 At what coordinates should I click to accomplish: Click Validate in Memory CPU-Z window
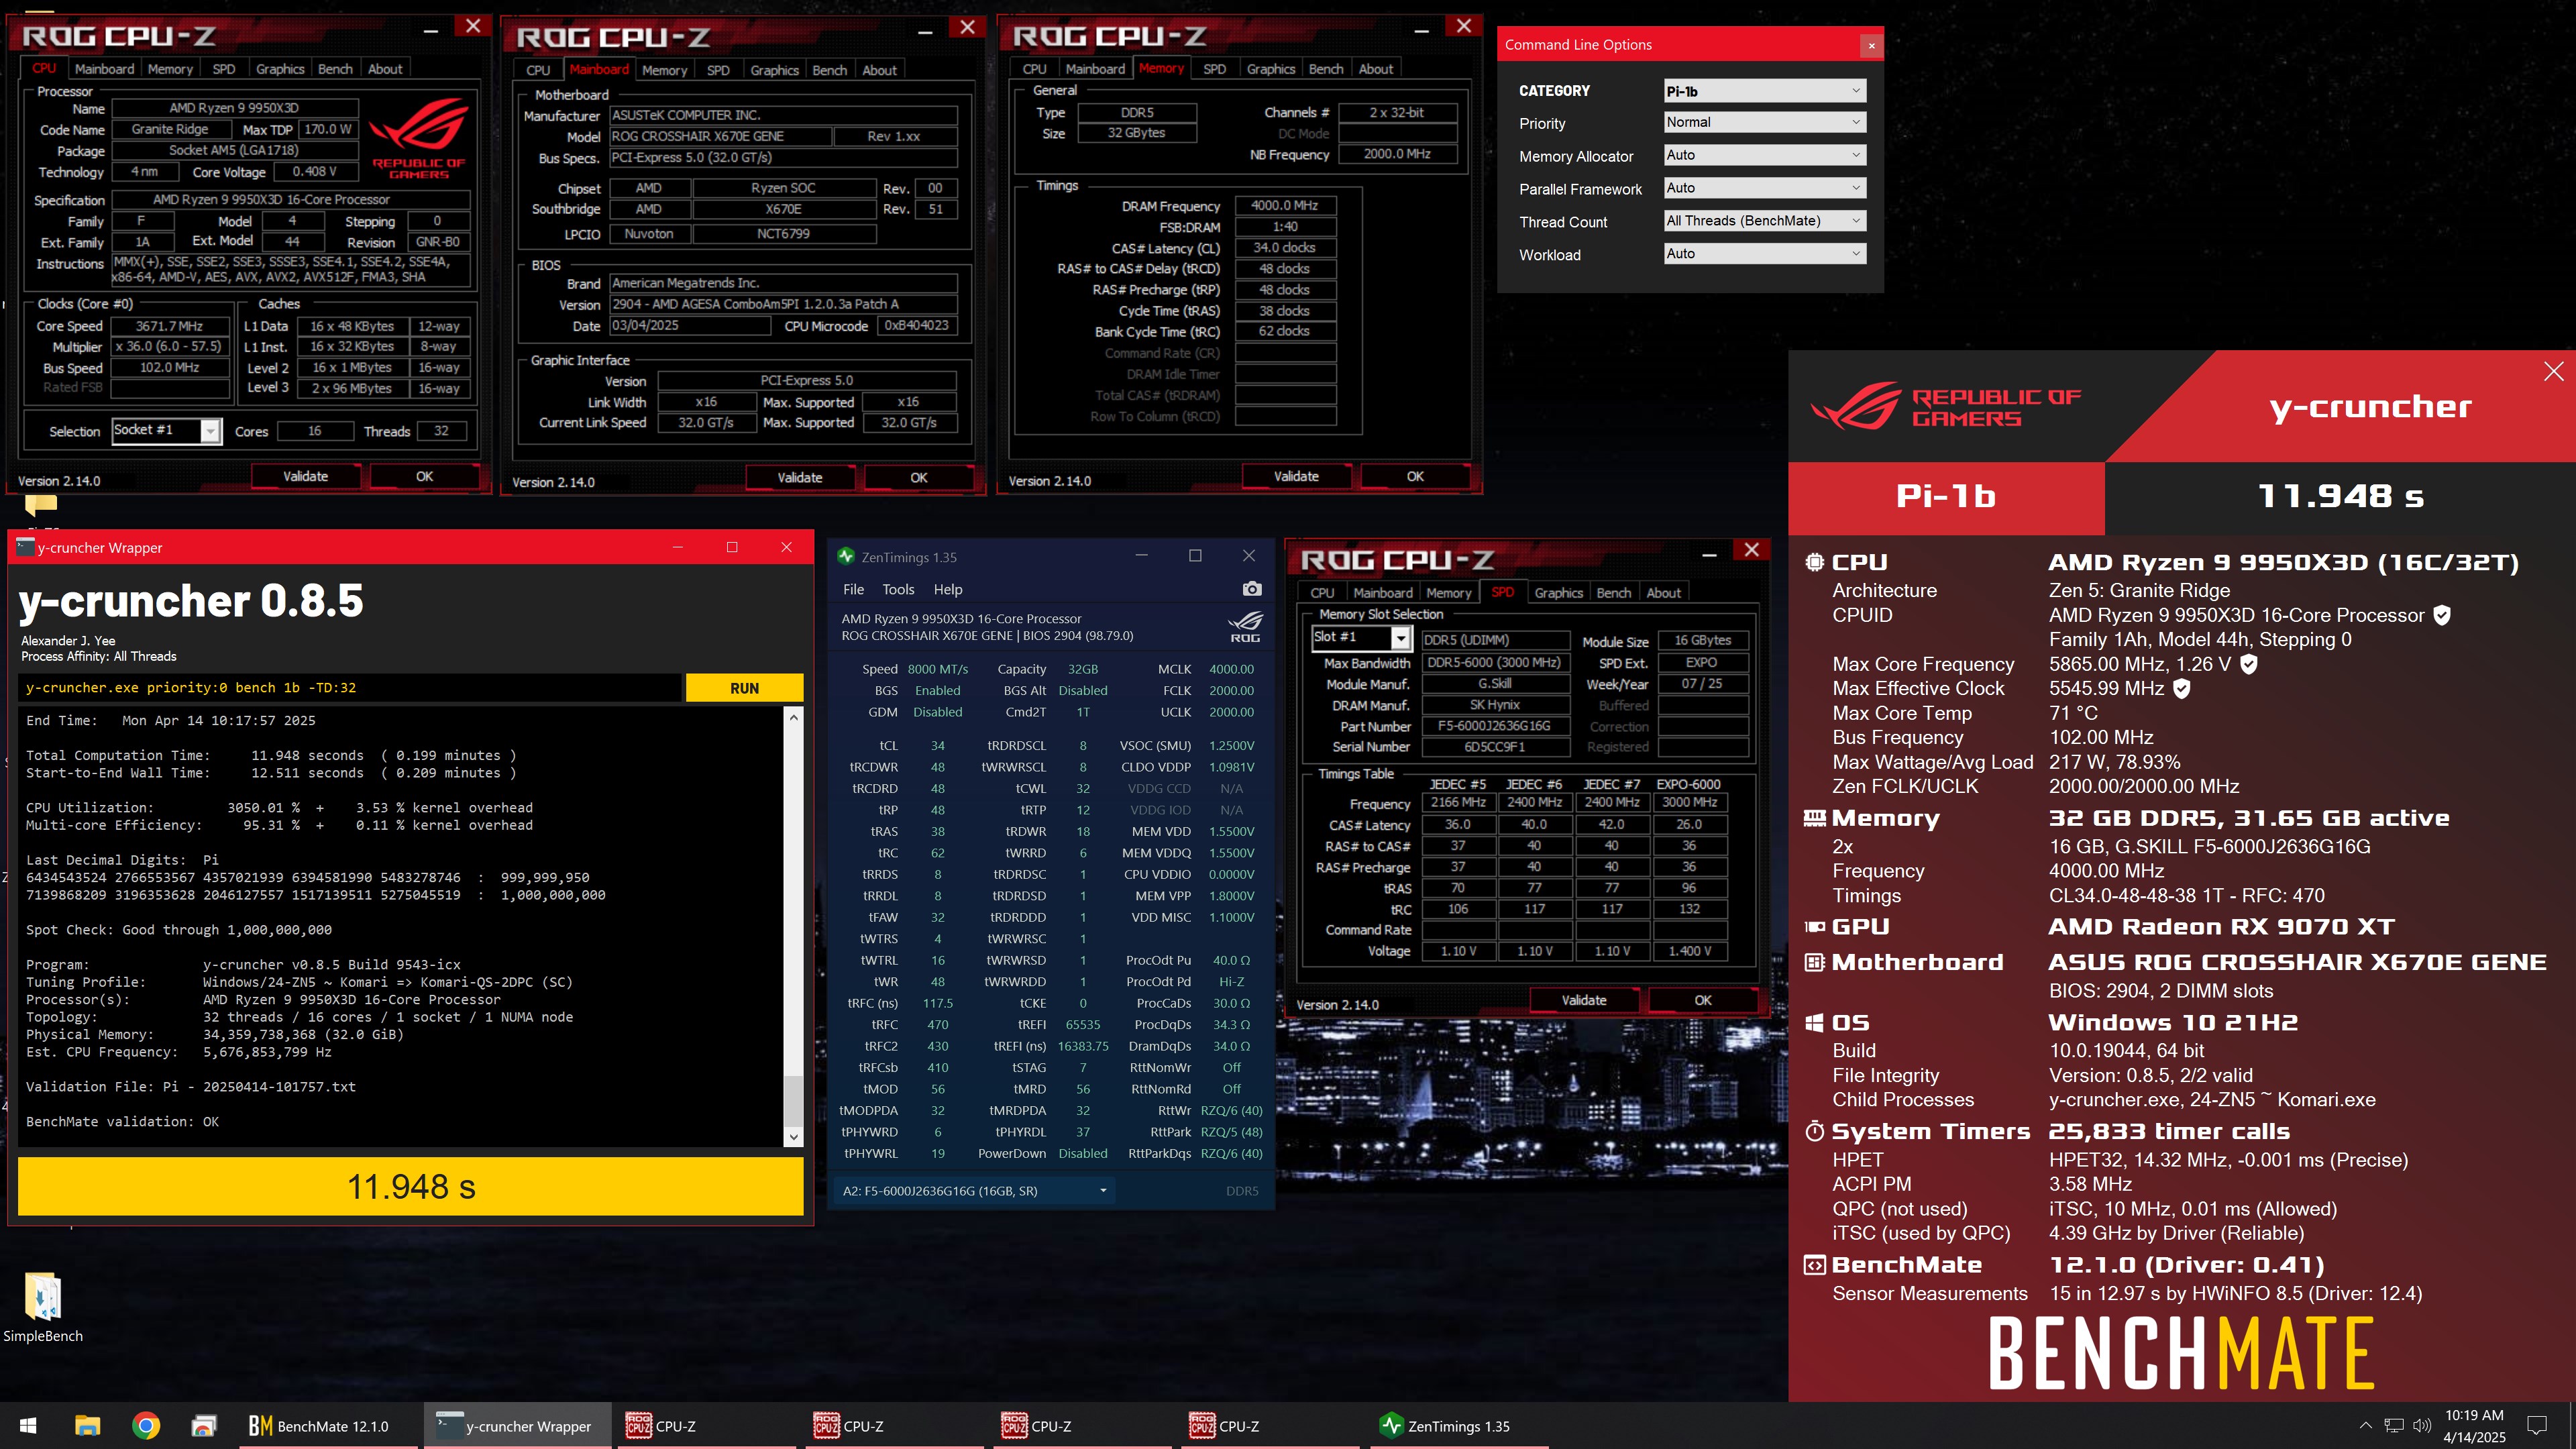coord(1296,476)
